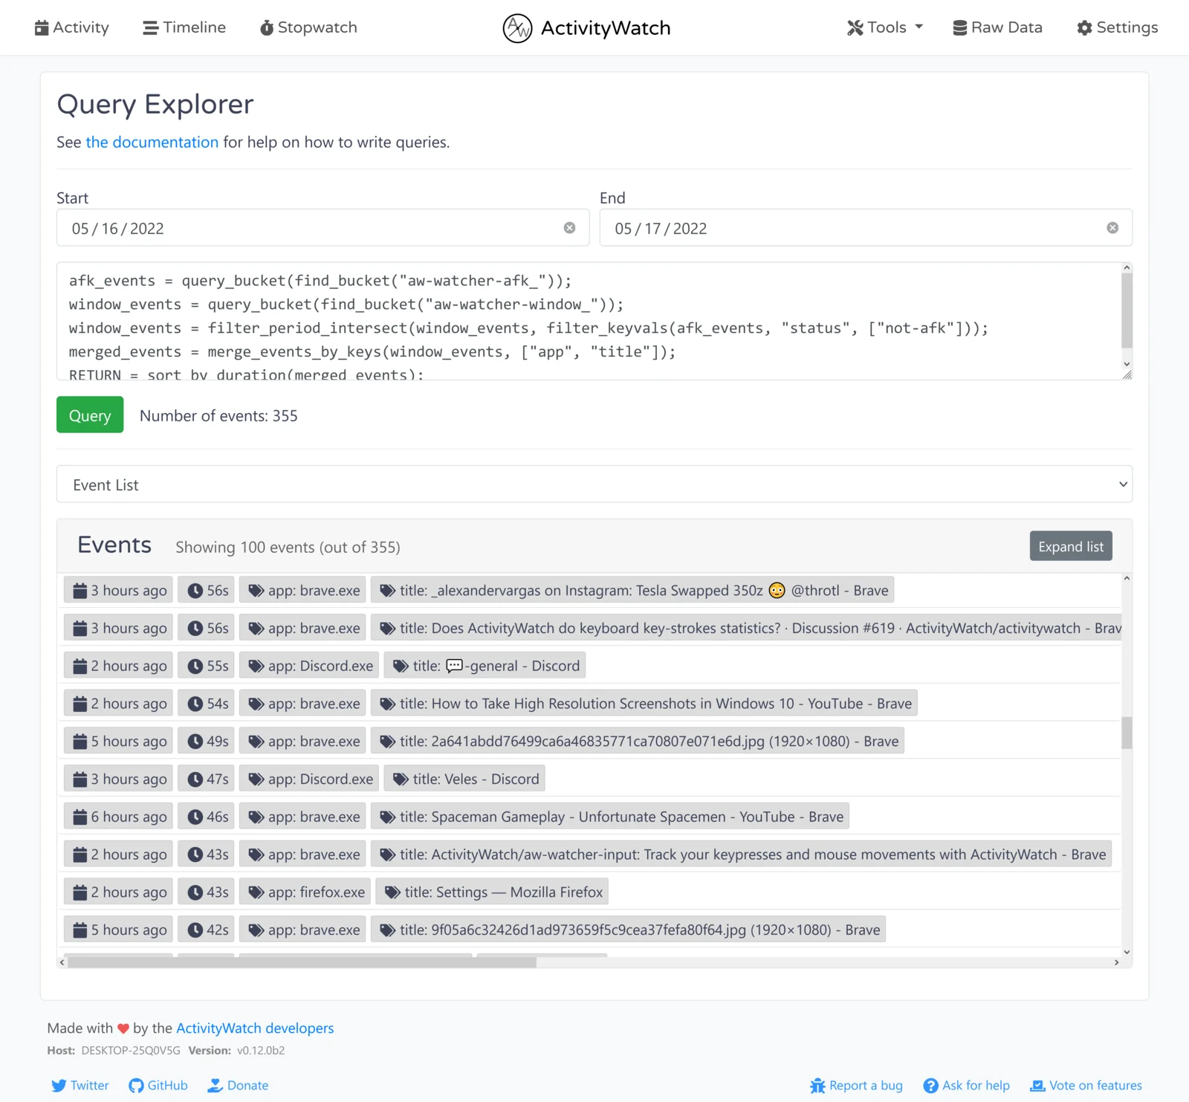Click tag icon beside app: firefox.exe
This screenshot has width=1189, height=1102.
point(256,892)
